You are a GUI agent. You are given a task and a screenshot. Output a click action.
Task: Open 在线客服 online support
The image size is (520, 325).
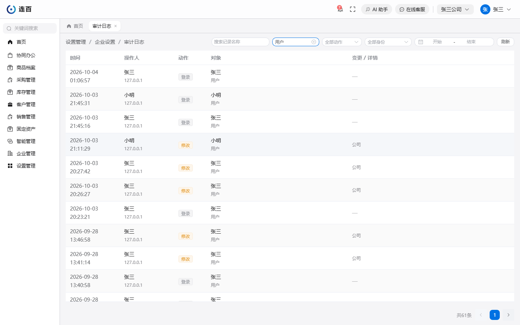412,9
